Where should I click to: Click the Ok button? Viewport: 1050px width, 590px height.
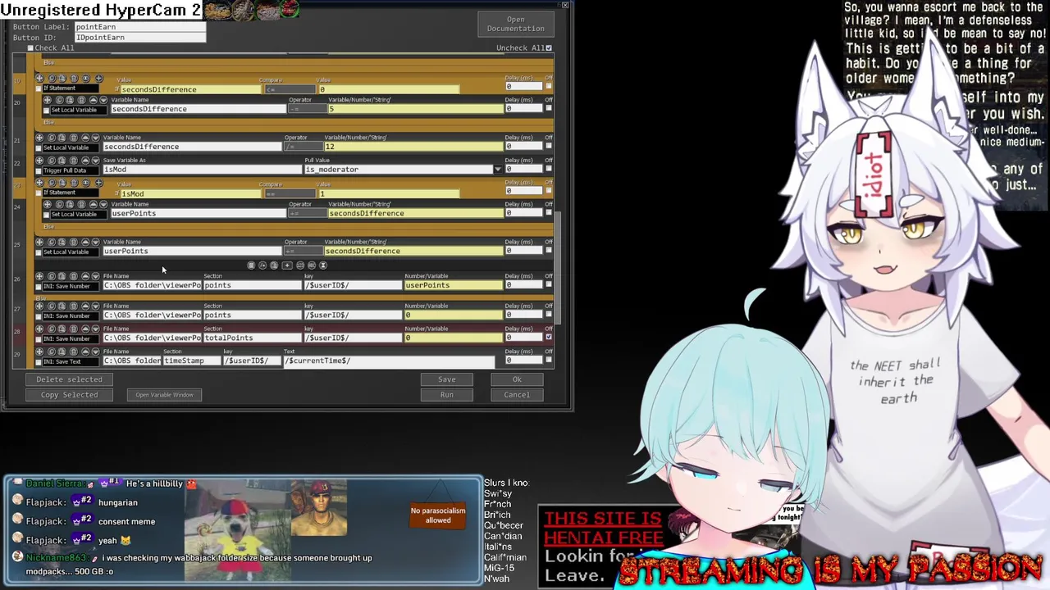tap(517, 379)
